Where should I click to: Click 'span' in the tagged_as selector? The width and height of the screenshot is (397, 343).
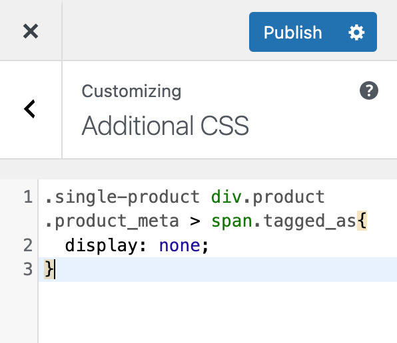point(232,221)
